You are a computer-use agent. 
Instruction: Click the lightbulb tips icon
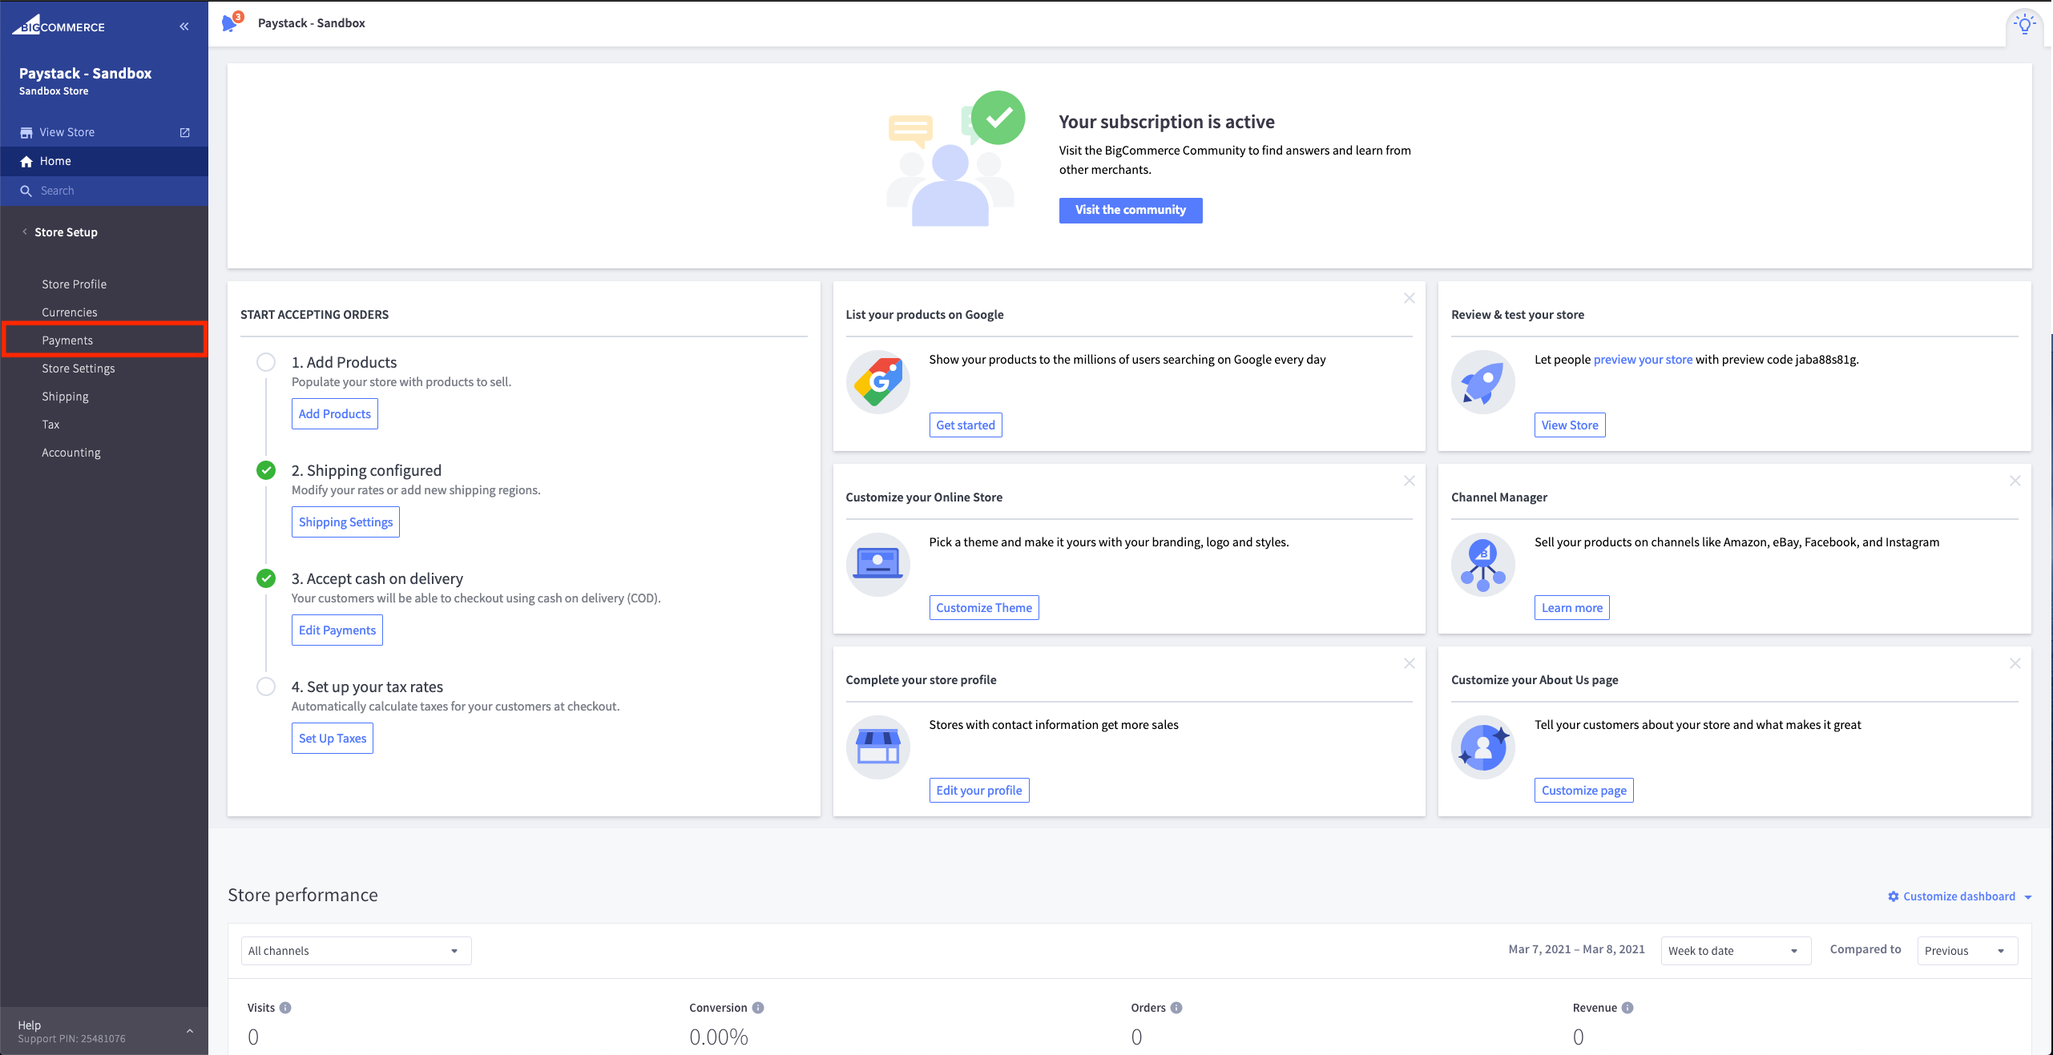(2024, 24)
